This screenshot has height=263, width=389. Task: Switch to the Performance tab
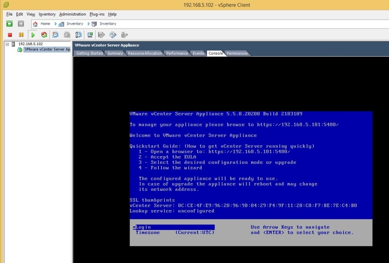177,53
